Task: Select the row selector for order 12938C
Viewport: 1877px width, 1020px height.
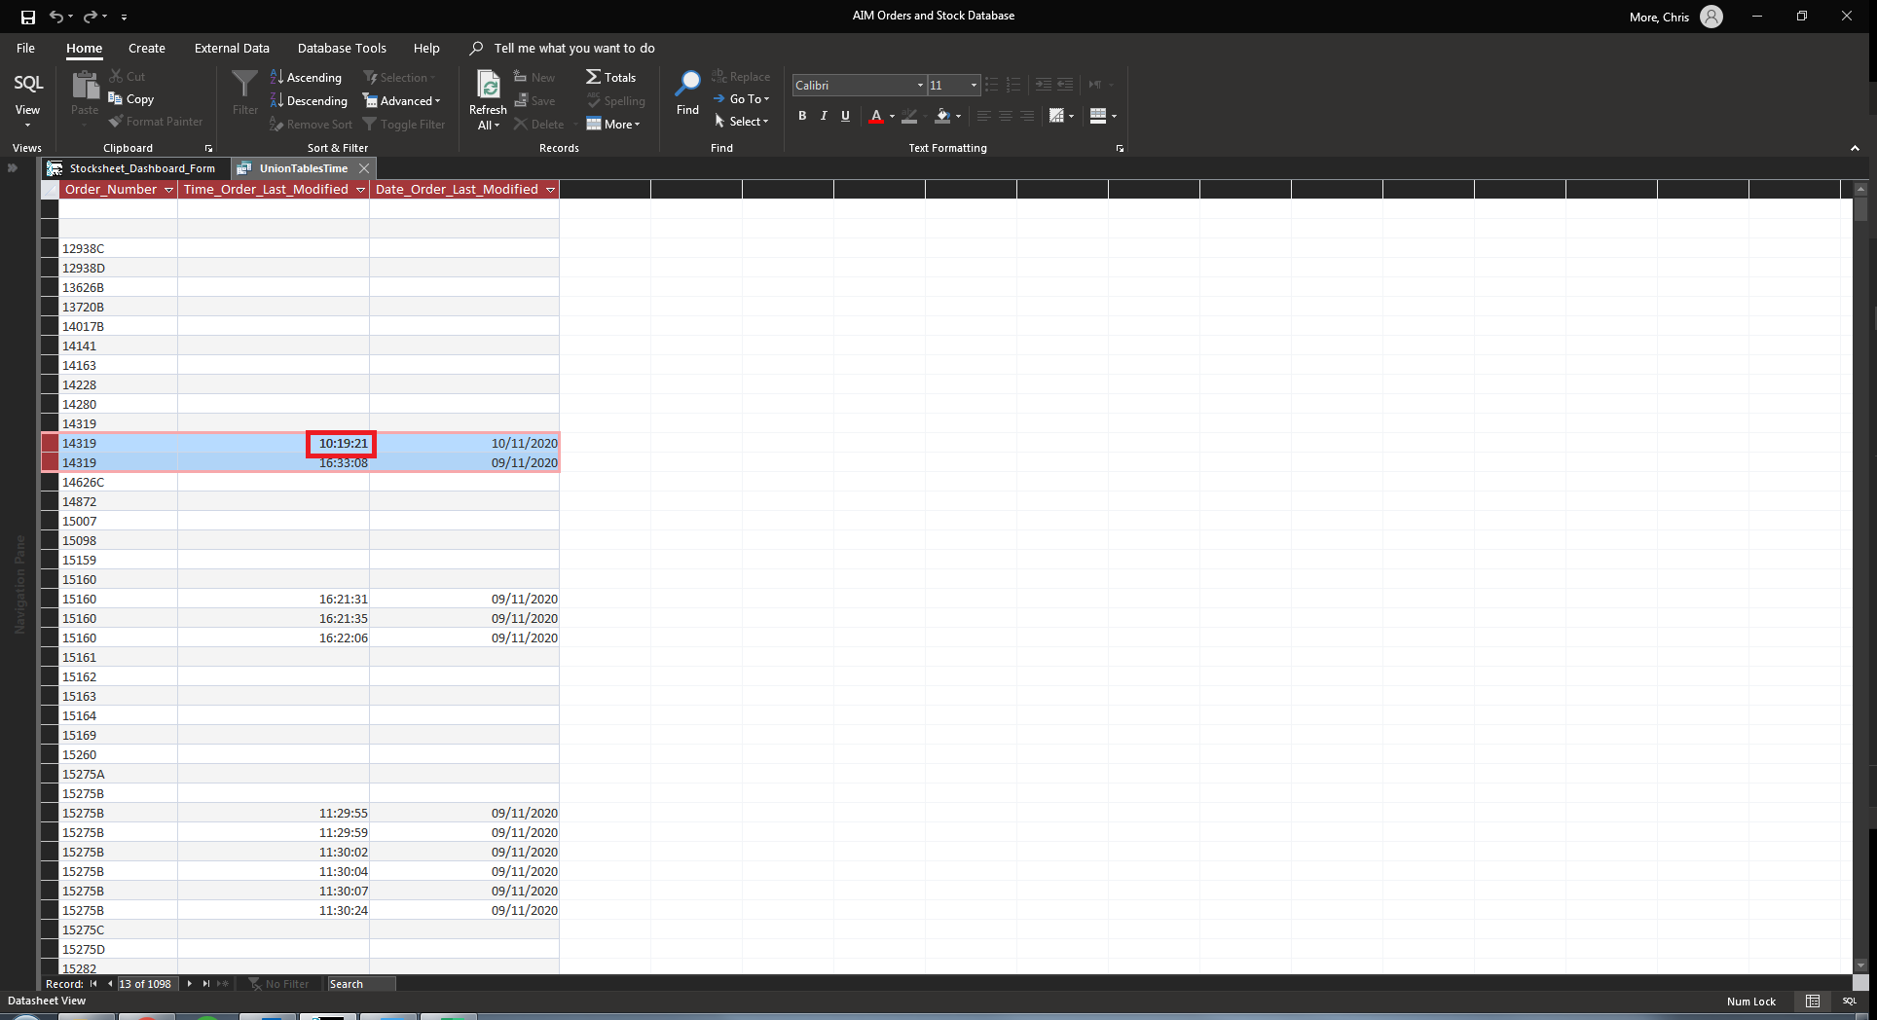Action: click(50, 248)
